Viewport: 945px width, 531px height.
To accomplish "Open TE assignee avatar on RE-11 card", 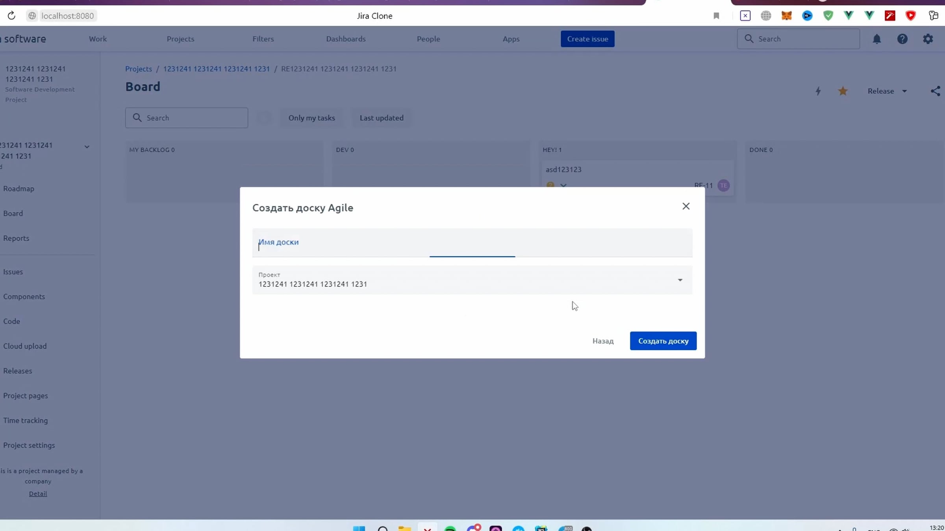I will tap(723, 185).
